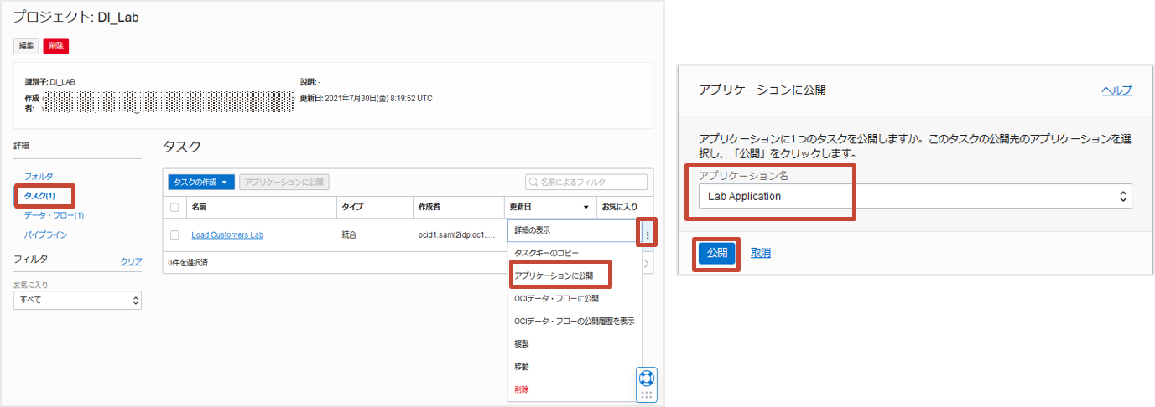Click the 0件を選択済 status text

click(190, 263)
